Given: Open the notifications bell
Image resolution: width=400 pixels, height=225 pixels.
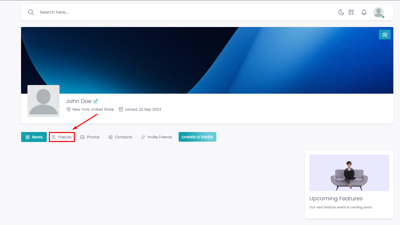Looking at the screenshot, I should tap(364, 12).
